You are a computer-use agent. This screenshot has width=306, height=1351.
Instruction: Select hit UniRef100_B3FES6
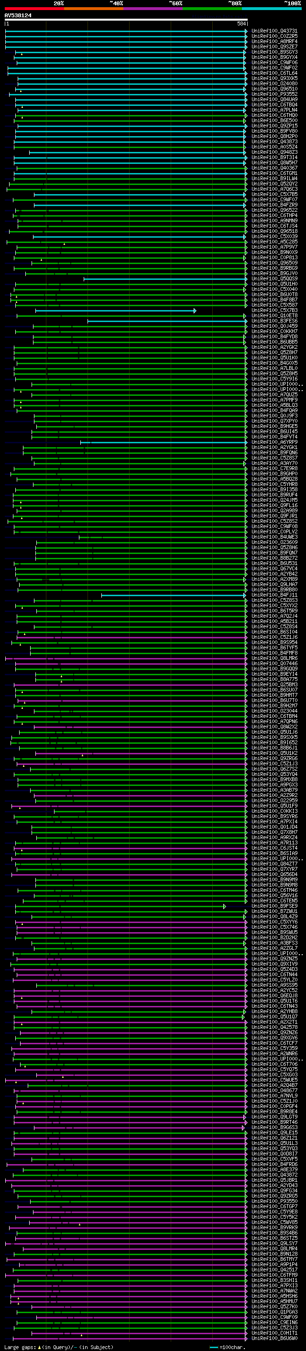click(x=274, y=321)
